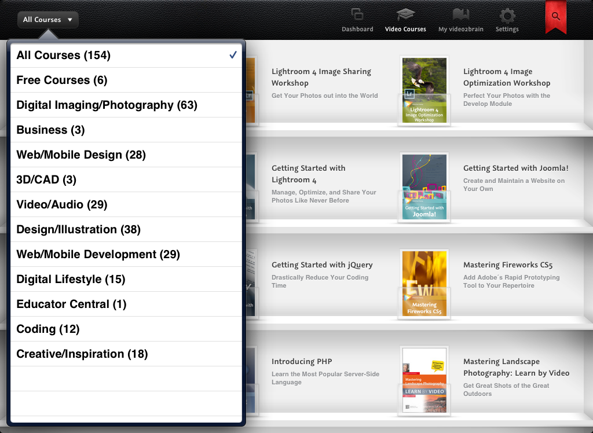Open Lightroom 4 Image Sharing Workshop title
Image resolution: width=593 pixels, height=433 pixels.
click(321, 77)
